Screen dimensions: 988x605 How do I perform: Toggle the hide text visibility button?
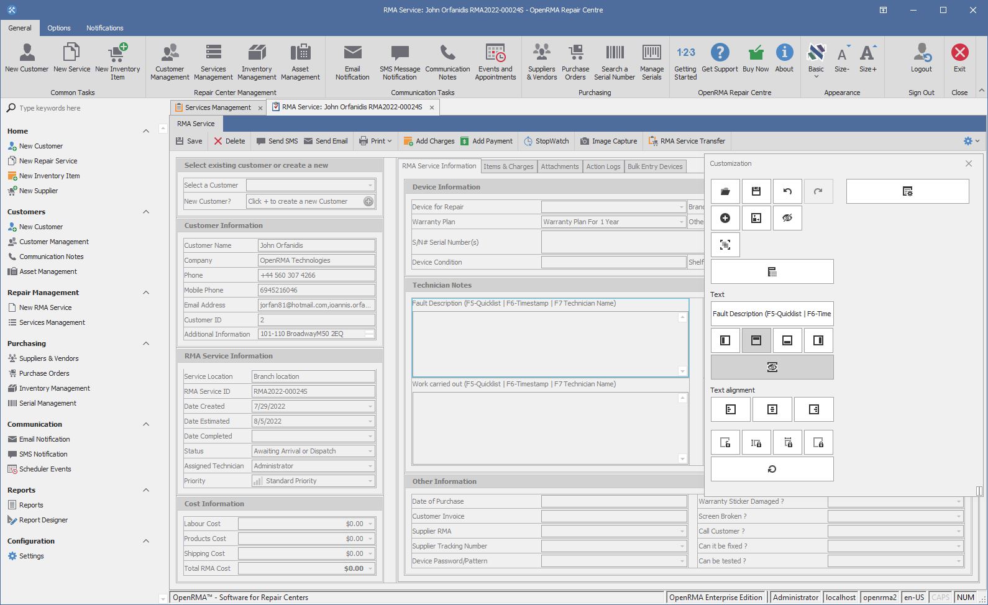(772, 367)
